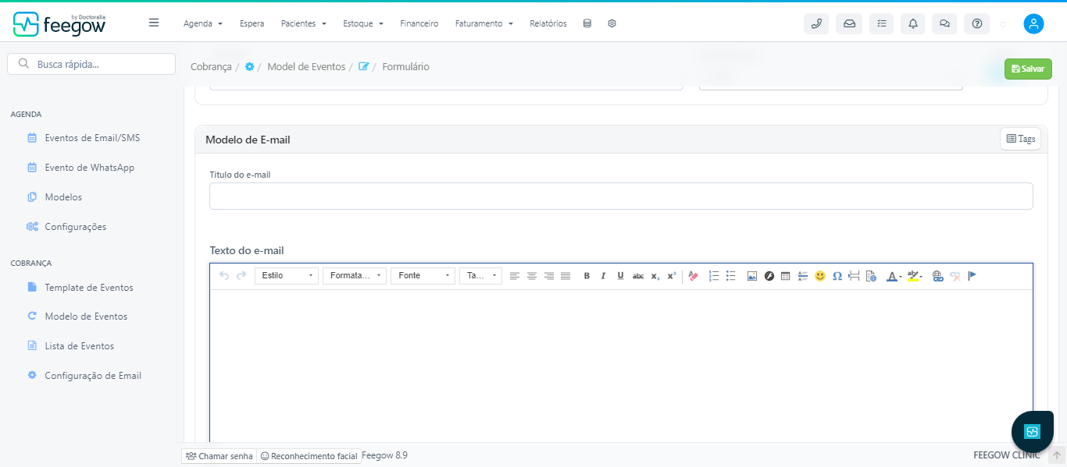Open the Espera menu item

[x=252, y=23]
